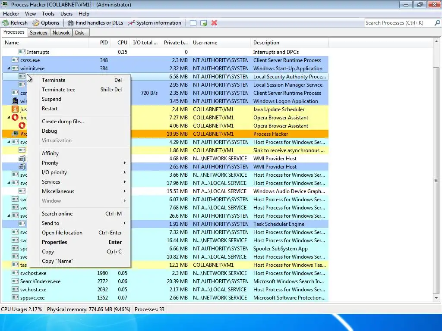Open the Users menu
This screenshot has width=442, height=331.
click(66, 13)
